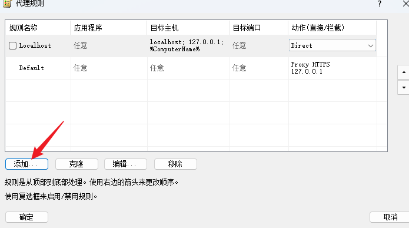Viewport: 409px width, 228px height.
Task: Open the 编辑... rule editor button
Action: [x=125, y=164]
